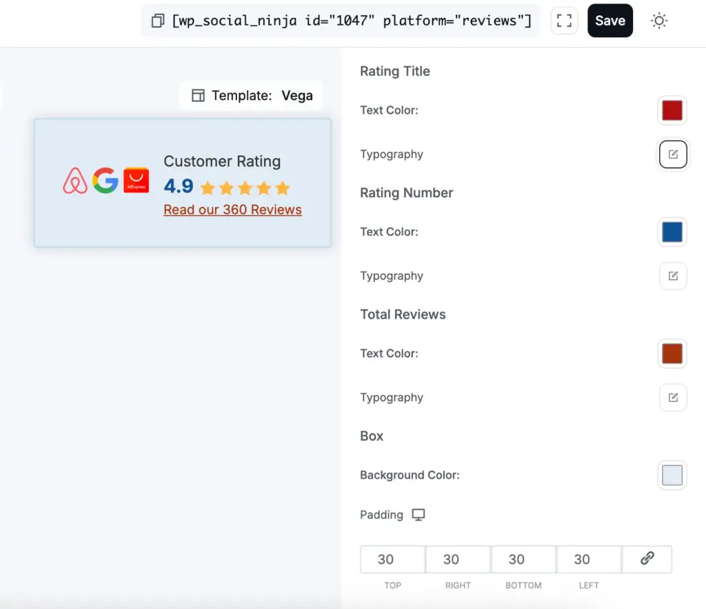Pick Rating Title red text color

[x=672, y=110]
